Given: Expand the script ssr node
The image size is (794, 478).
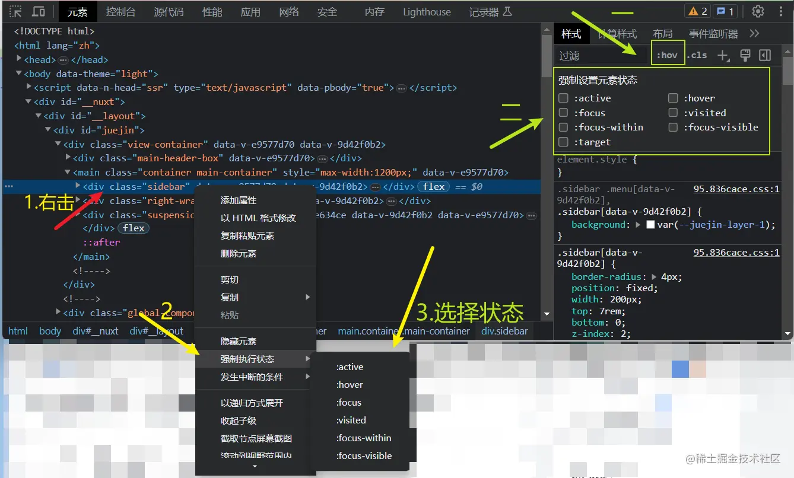Looking at the screenshot, I should point(29,87).
